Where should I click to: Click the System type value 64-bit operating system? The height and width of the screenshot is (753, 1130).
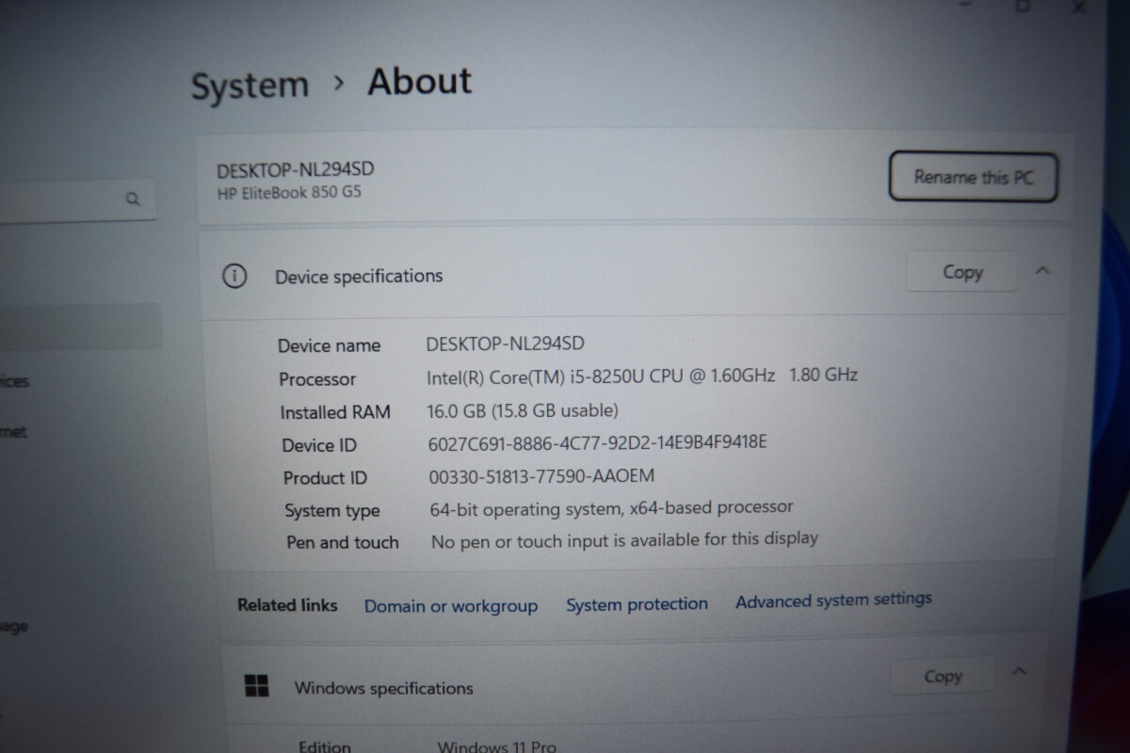pos(612,508)
